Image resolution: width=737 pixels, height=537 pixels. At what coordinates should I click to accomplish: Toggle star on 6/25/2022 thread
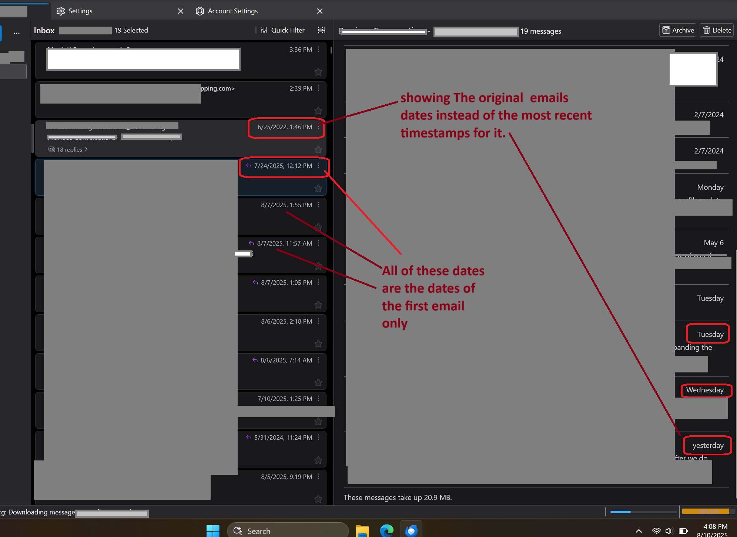tap(318, 149)
